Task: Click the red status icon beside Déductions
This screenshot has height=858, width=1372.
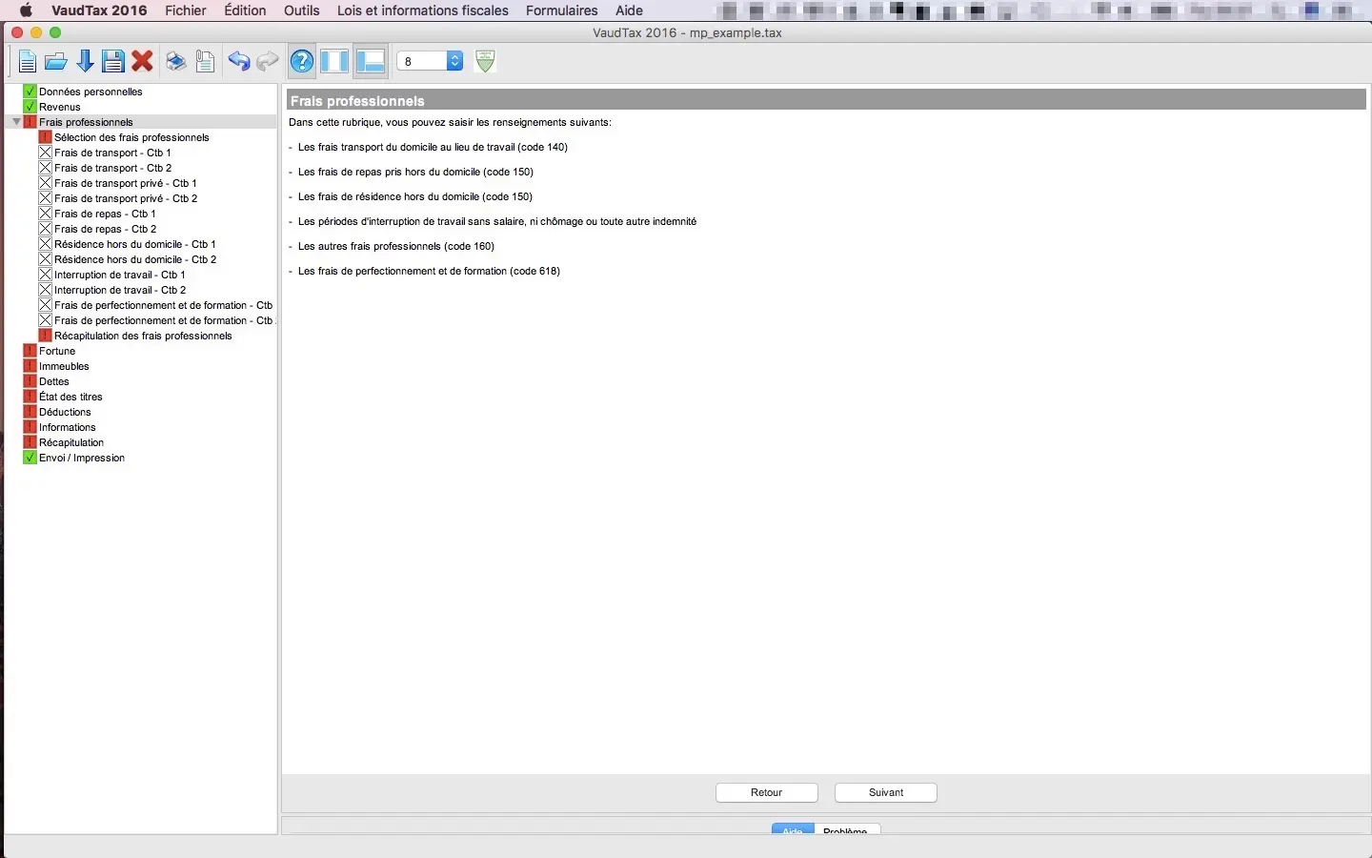Action: 30,412
